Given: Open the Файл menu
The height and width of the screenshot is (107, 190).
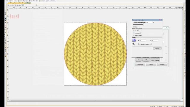Looking at the screenshot, I should click(7, 1).
